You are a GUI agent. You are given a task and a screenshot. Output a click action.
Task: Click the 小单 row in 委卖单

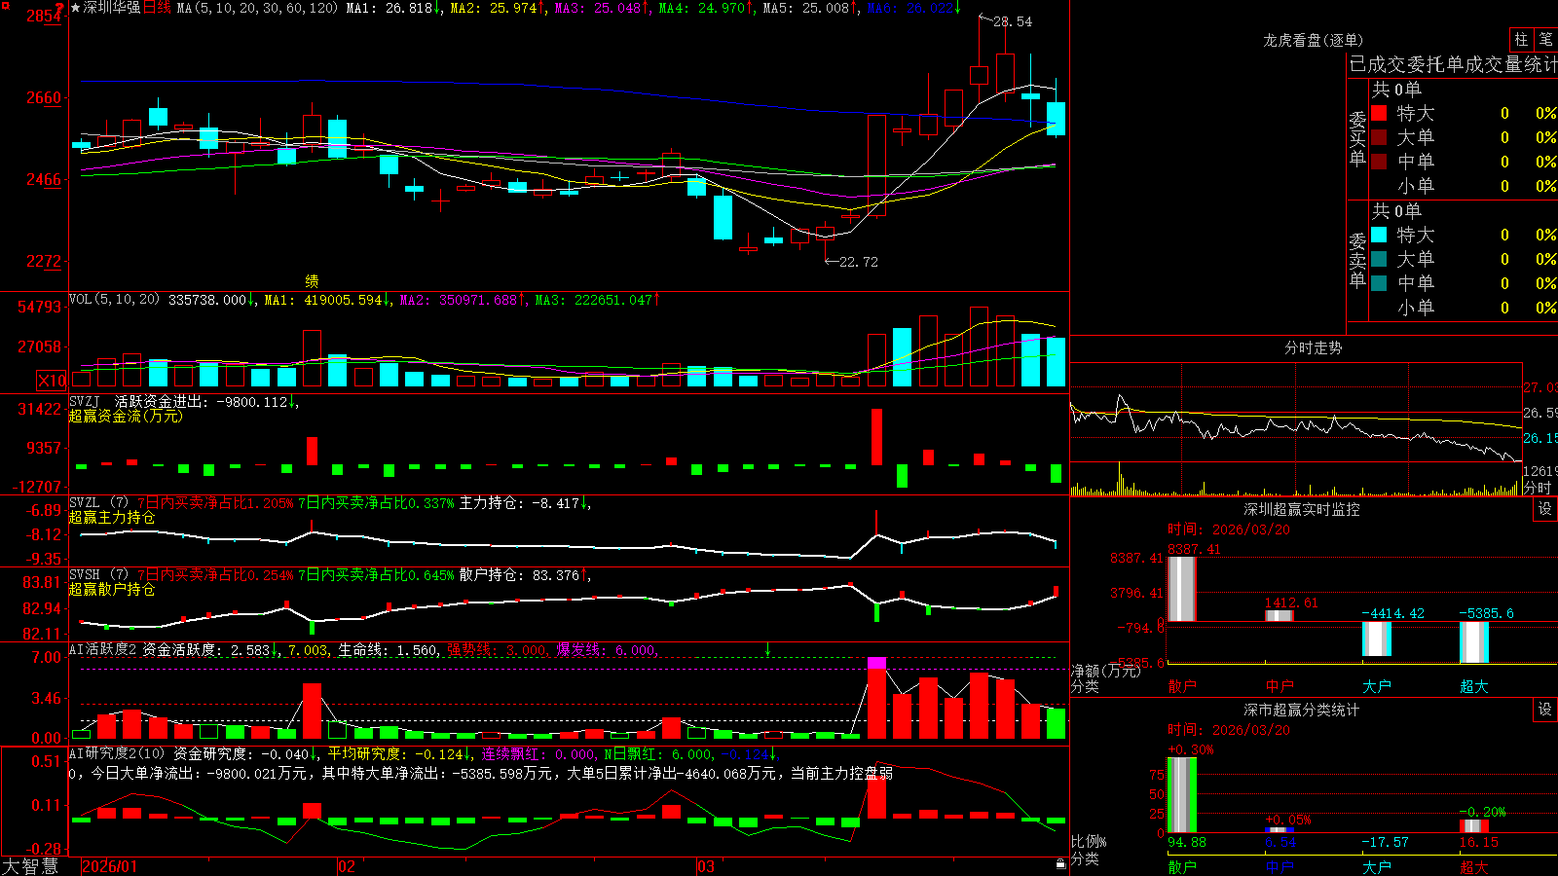(1463, 308)
